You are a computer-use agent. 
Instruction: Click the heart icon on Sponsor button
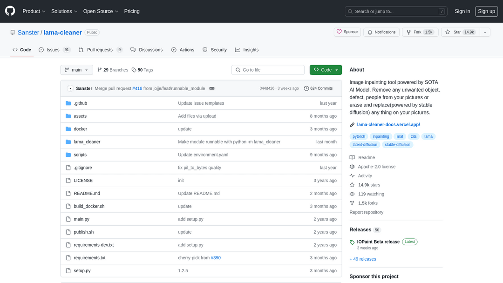[x=339, y=32]
